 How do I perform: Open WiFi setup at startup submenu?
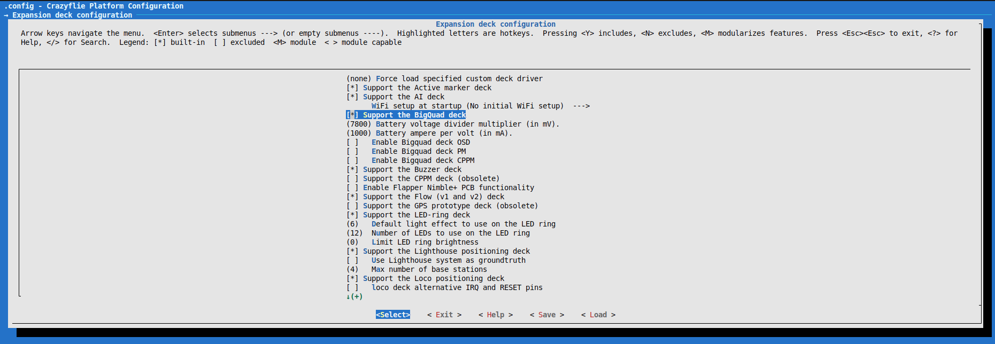coord(467,106)
